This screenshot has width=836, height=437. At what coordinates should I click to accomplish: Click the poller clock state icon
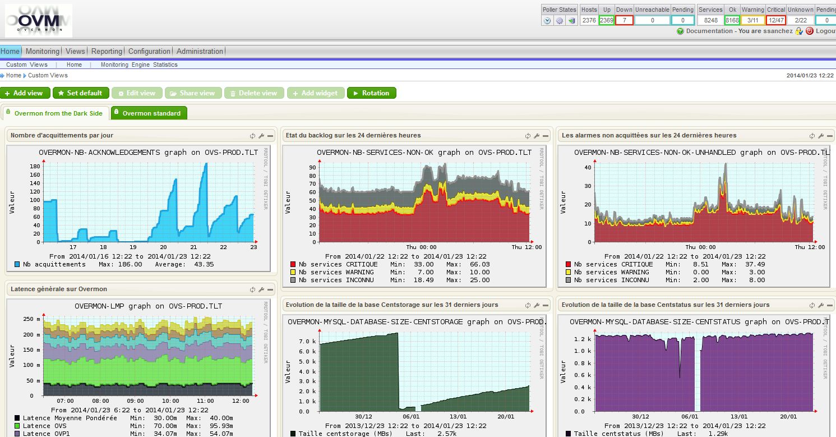[547, 21]
